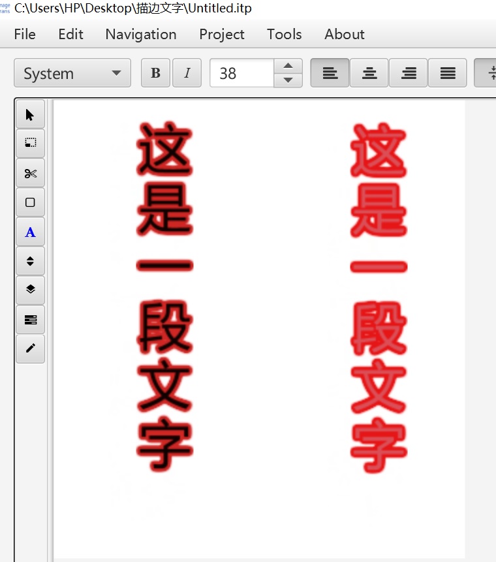Enable left text alignment
This screenshot has width=496, height=562.
(330, 73)
